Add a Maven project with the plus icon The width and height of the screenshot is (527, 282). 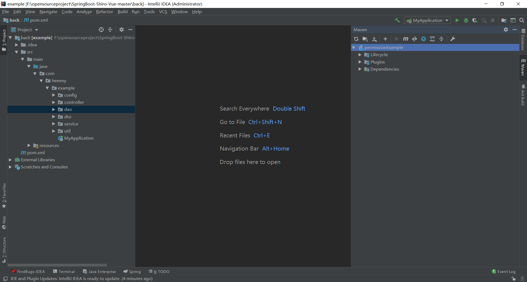(385, 39)
